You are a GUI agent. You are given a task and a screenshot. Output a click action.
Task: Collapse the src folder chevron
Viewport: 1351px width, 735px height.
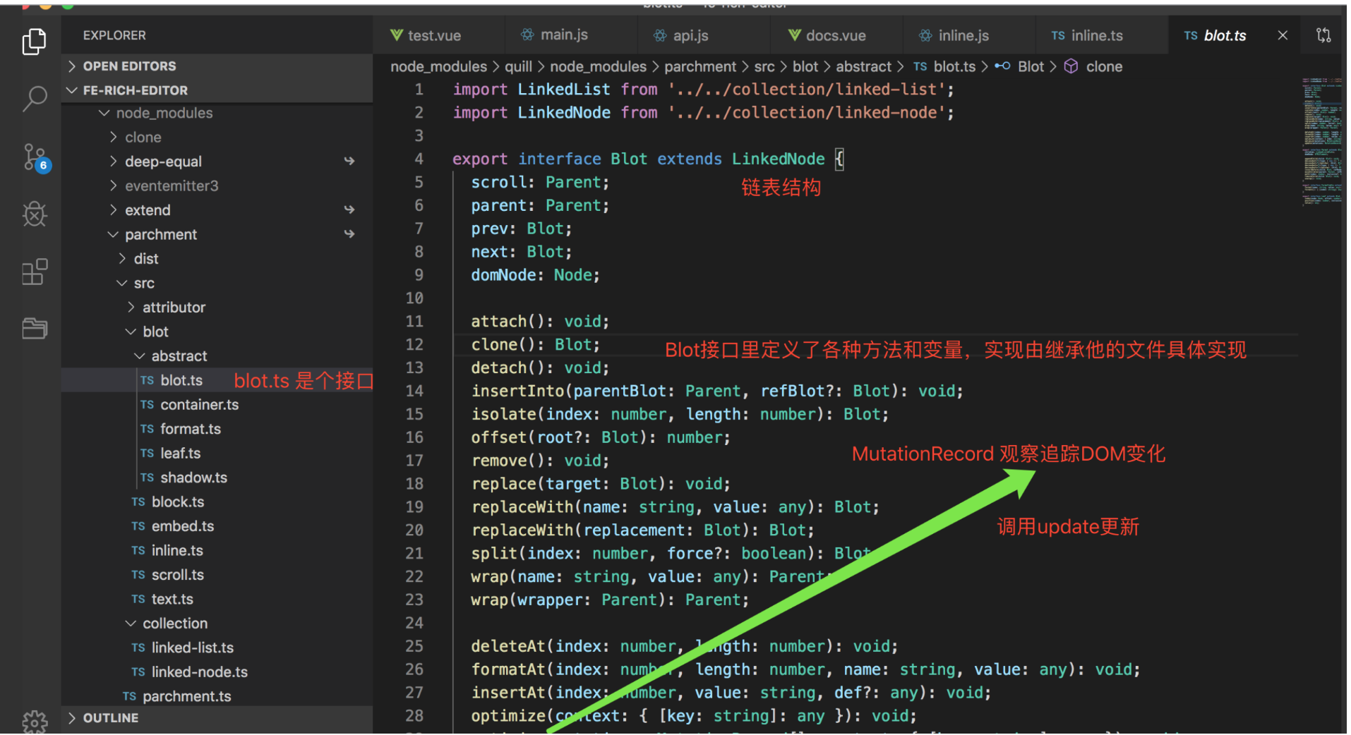coord(122,283)
